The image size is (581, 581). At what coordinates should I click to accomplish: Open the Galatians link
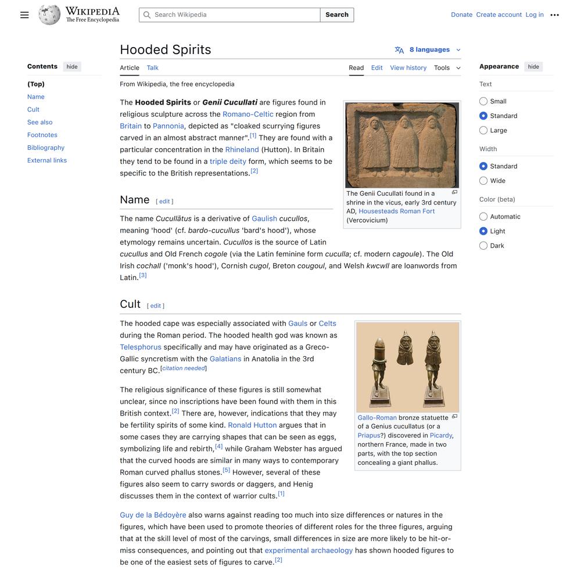(225, 359)
